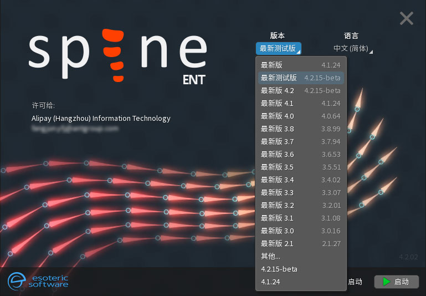Viewport: 426px width, 296px height.
Task: Select the 最新版 2.1 version entry
Action: 301,244
